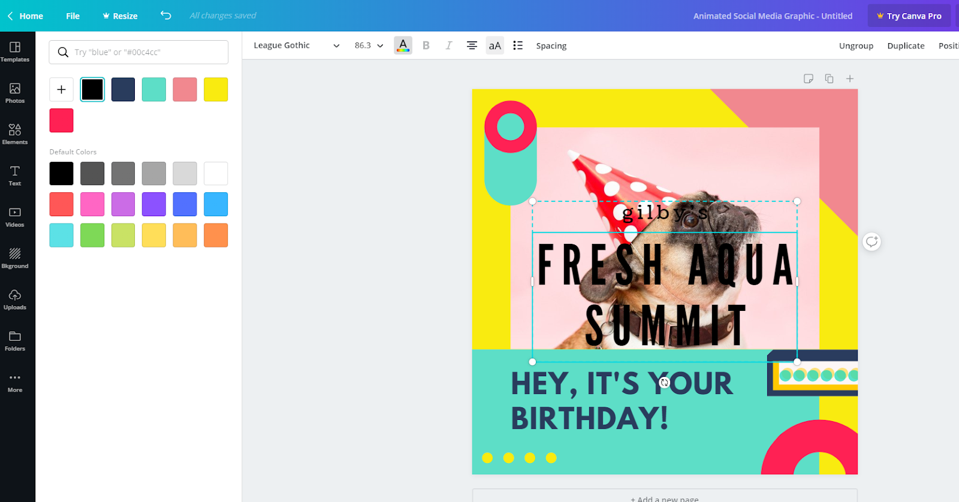Click the top-right selection resize handle
Image resolution: width=959 pixels, height=502 pixels.
[x=797, y=201]
